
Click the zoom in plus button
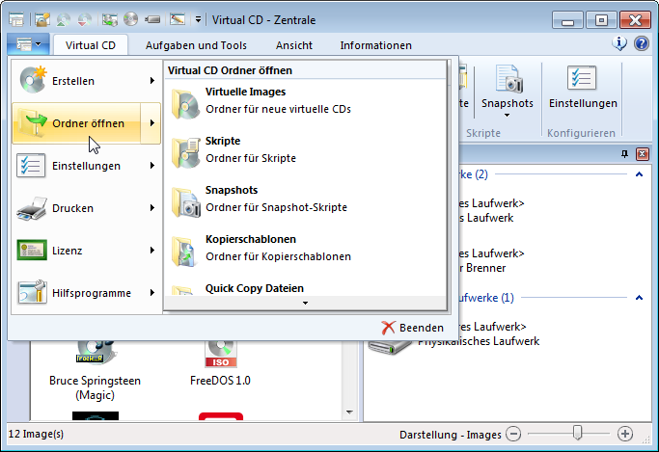[x=625, y=435]
